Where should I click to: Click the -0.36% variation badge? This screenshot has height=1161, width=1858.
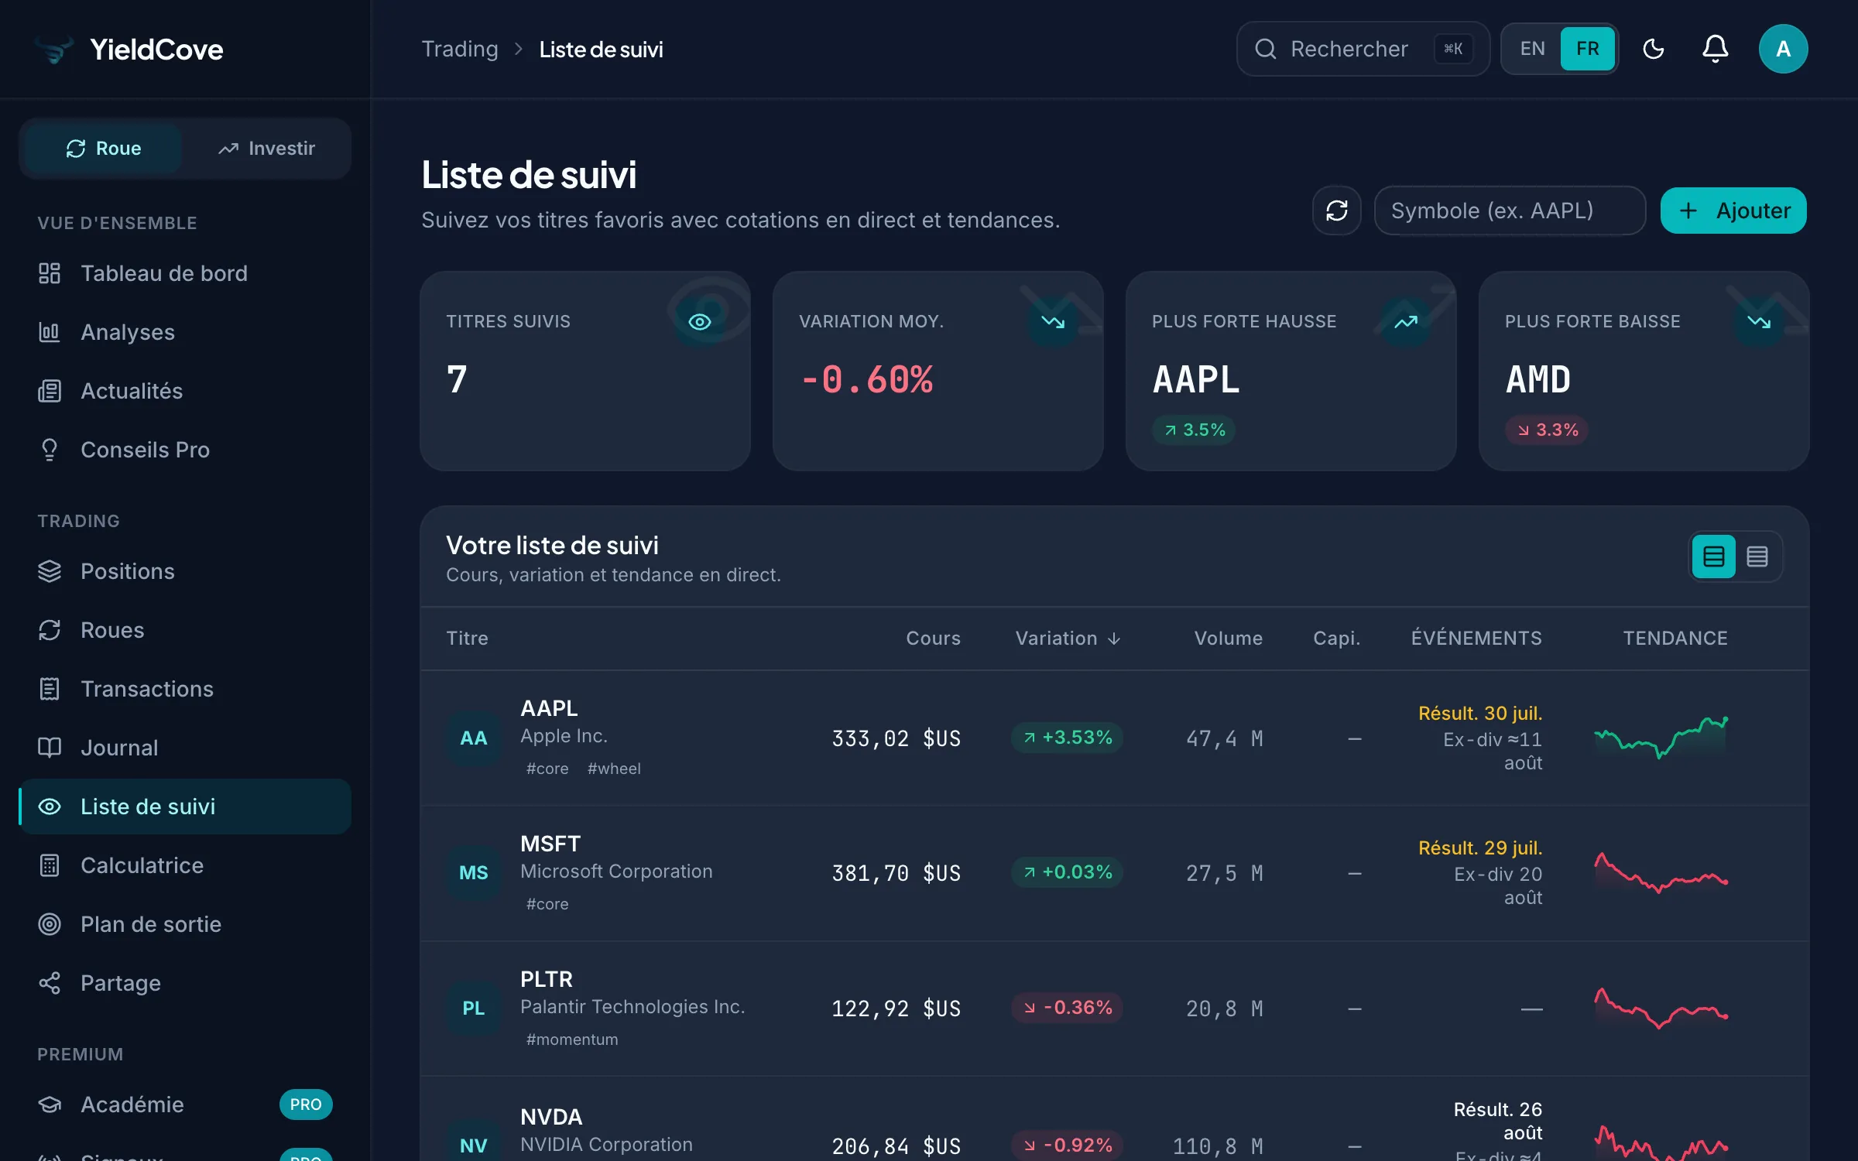coord(1067,1008)
